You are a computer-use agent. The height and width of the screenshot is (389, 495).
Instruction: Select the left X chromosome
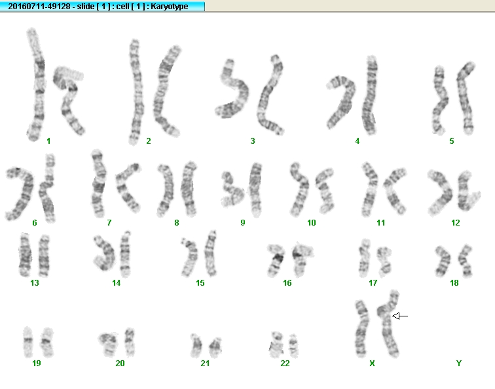point(362,329)
